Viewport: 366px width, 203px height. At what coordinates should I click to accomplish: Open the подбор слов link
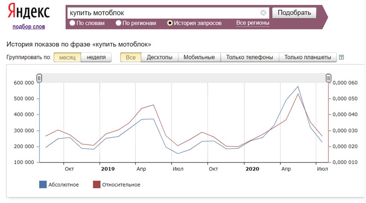[x=29, y=26]
